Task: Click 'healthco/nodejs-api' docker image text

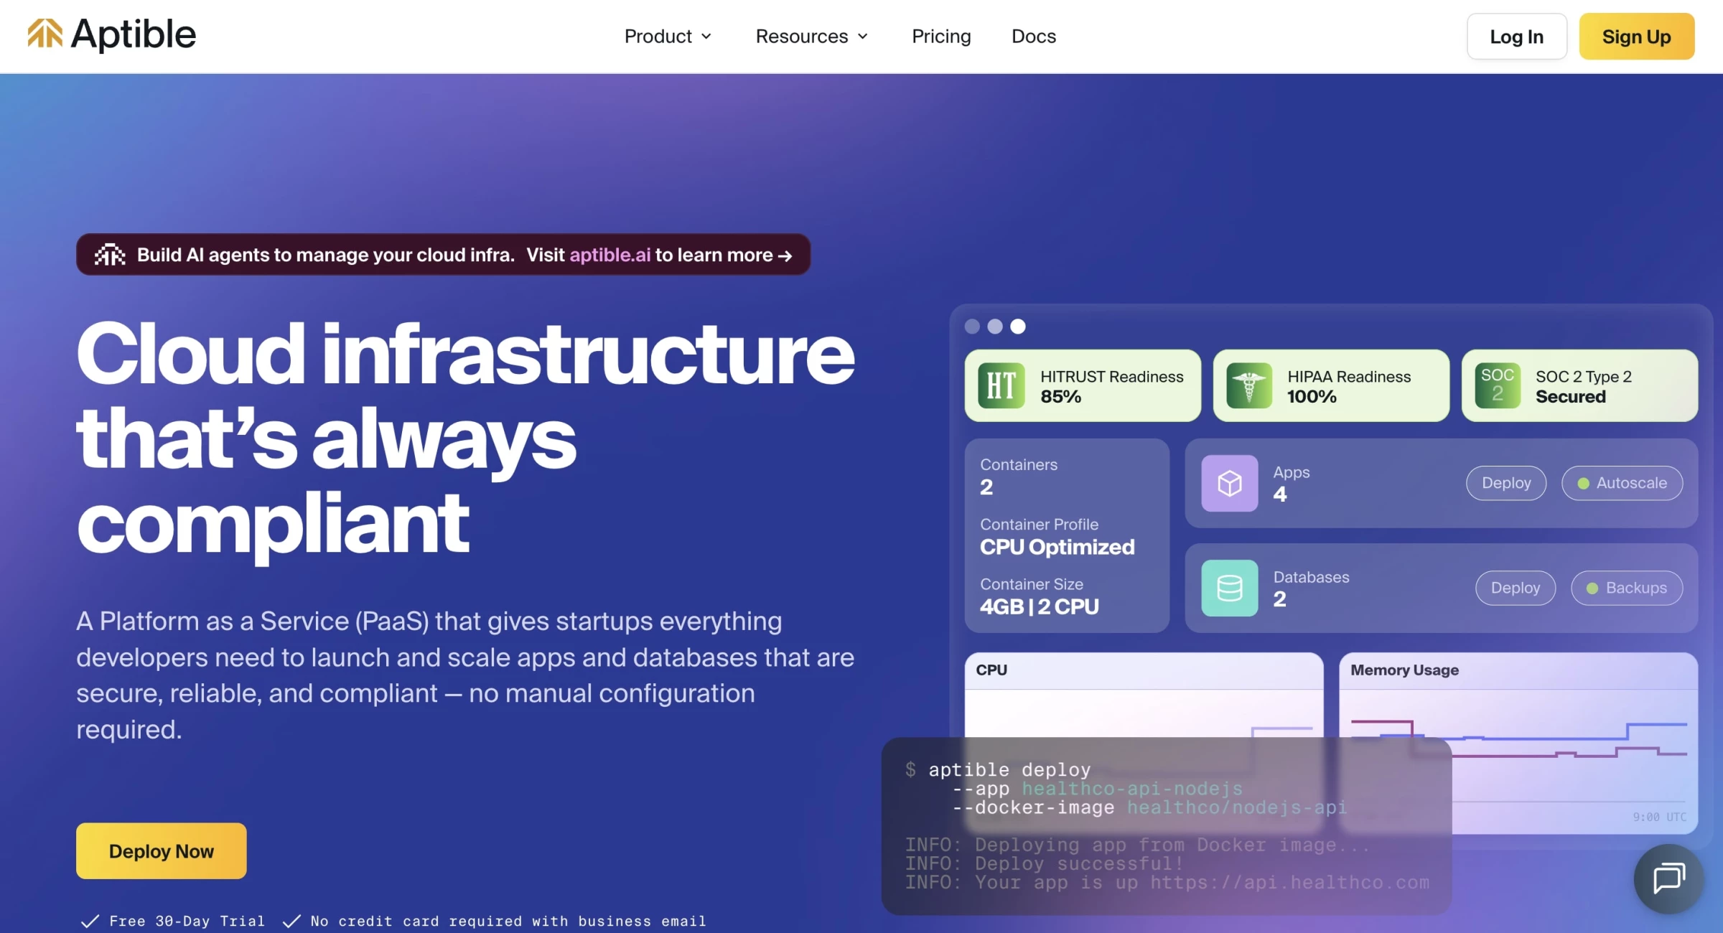Action: coord(1236,807)
